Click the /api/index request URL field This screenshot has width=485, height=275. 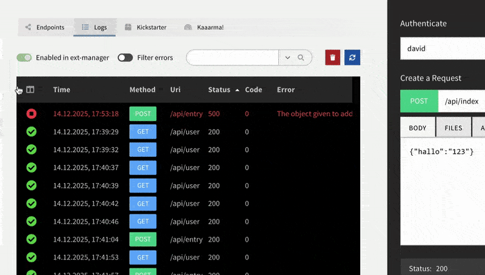pos(461,101)
